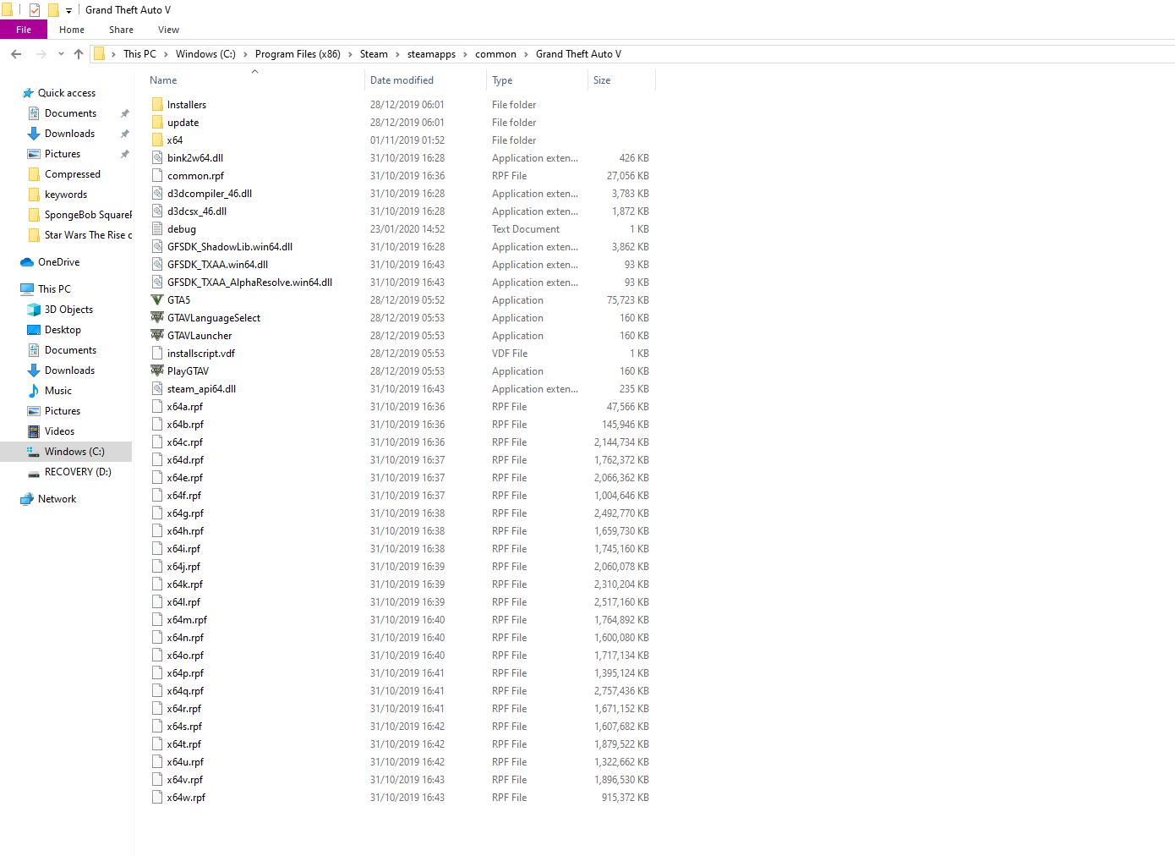Viewport: 1175px width, 856px height.
Task: Open GTAVLauncher from the file list
Action: [x=198, y=335]
